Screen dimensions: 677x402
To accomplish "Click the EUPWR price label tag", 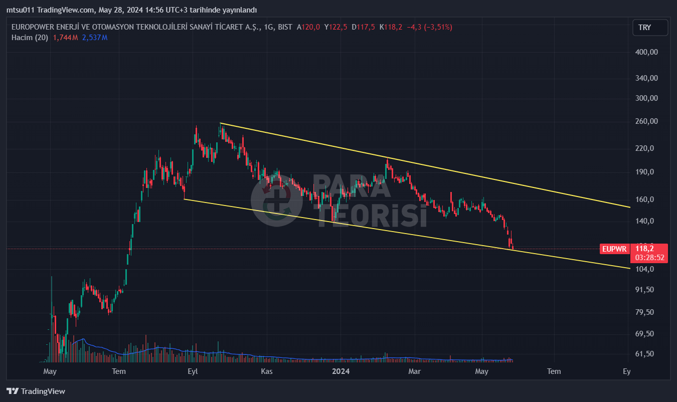I will (x=614, y=249).
